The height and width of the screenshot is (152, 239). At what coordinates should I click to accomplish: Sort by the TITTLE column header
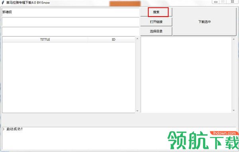[45, 40]
